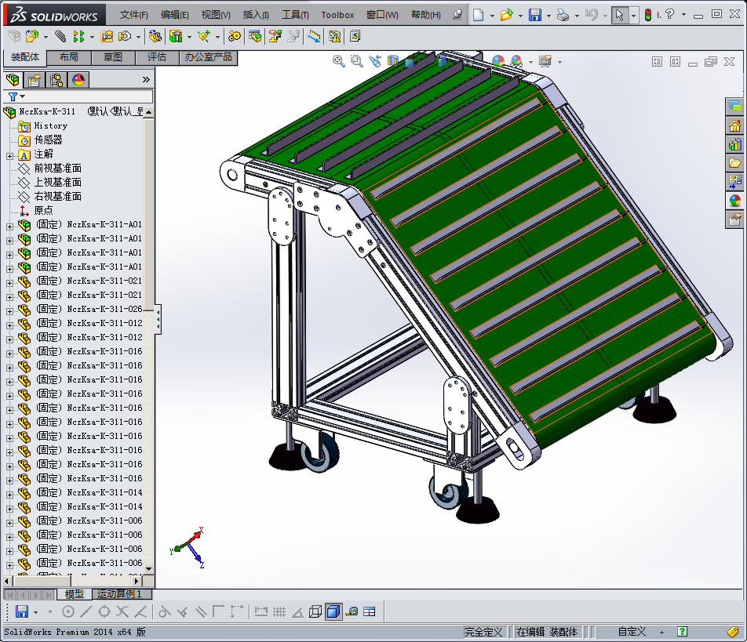Open the DisplayManager color ball tab
Screen dimensions: 747x642
click(x=78, y=79)
